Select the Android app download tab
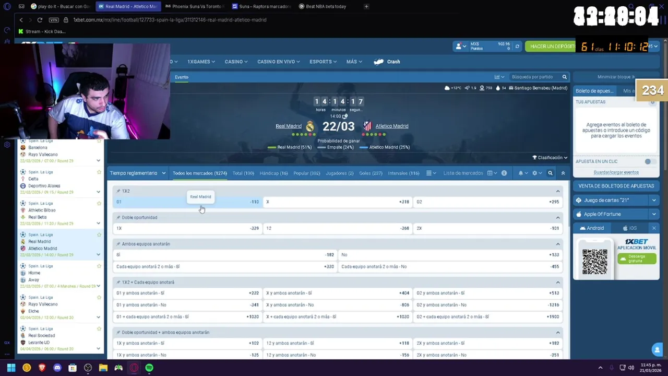668x376 pixels. click(x=592, y=228)
